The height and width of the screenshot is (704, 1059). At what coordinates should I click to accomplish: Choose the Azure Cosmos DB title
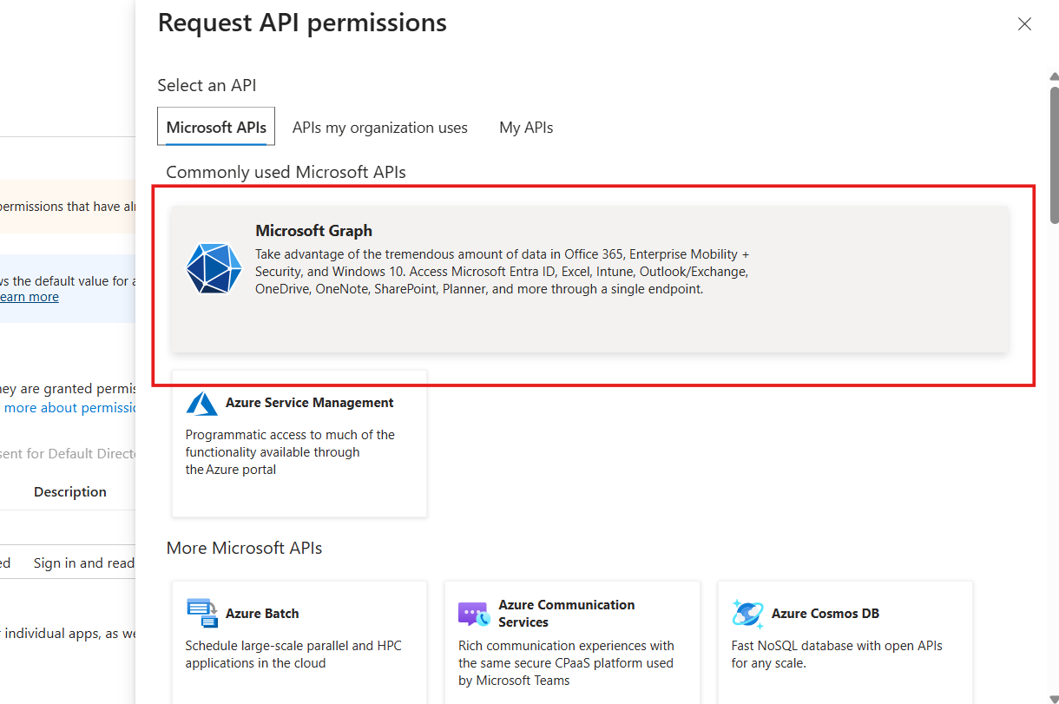[825, 614]
